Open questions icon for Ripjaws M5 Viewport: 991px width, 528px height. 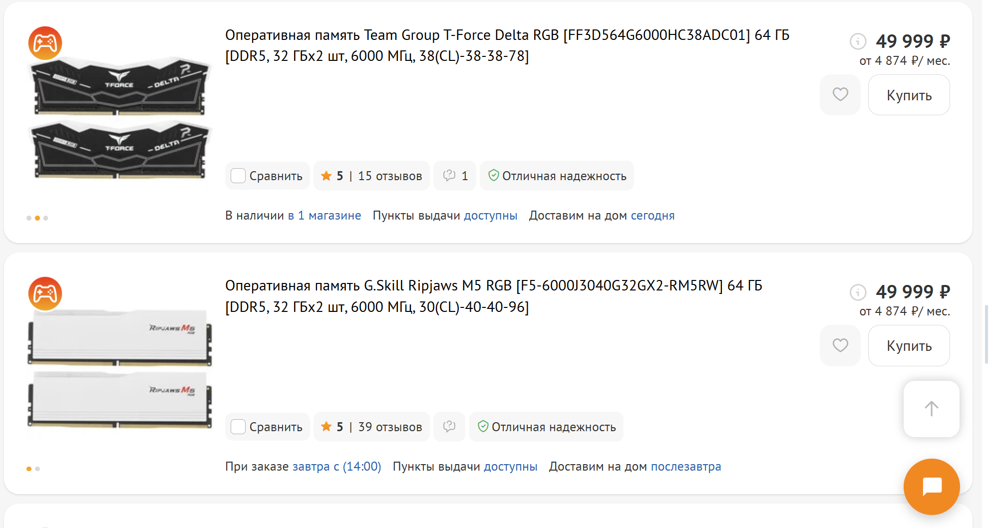pyautogui.click(x=449, y=427)
